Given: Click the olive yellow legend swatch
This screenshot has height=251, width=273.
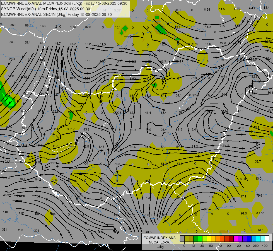Looking at the screenshot, I should point(187,238).
